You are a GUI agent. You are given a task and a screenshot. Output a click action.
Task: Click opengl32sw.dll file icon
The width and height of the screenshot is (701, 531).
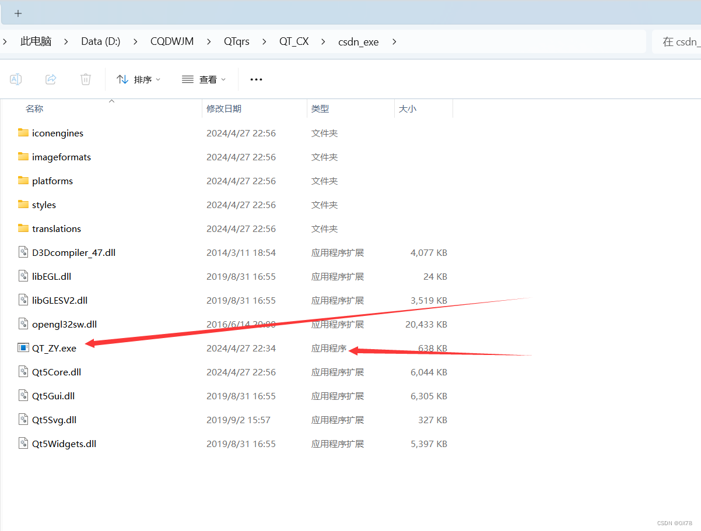[x=23, y=324]
